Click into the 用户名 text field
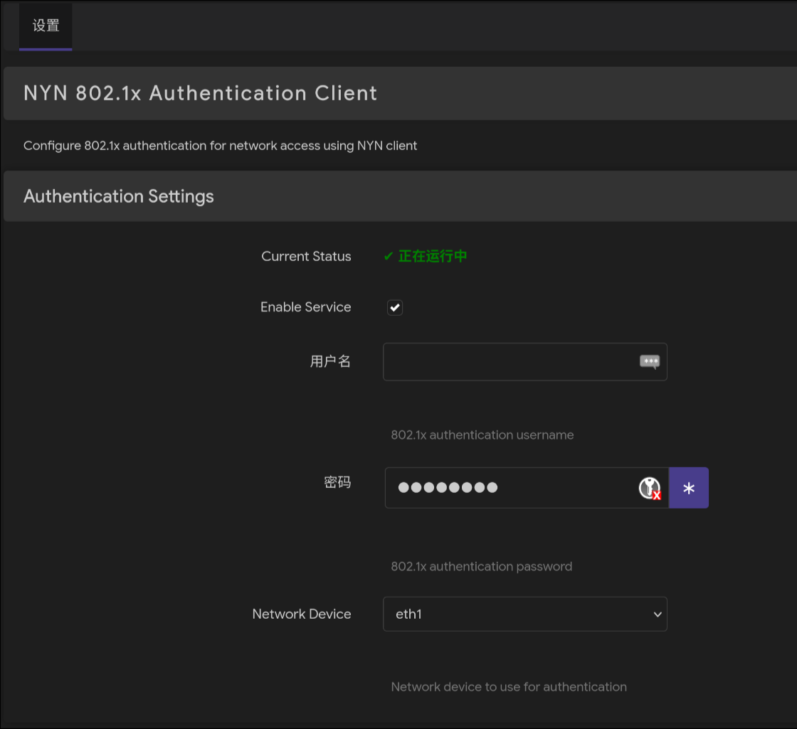 (x=509, y=362)
